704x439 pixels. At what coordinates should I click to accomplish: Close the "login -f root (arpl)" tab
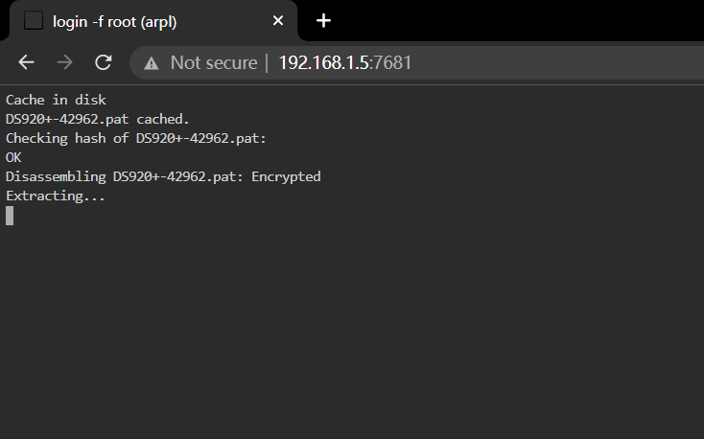278,21
